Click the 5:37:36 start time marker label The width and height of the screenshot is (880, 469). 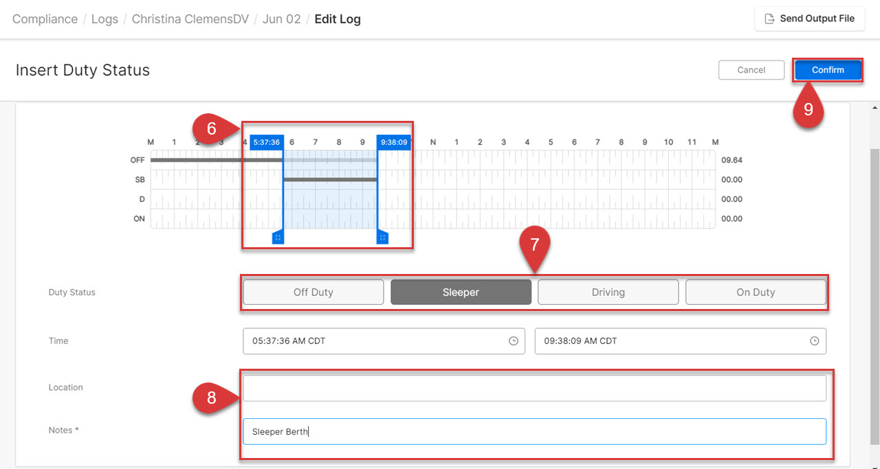tap(266, 142)
